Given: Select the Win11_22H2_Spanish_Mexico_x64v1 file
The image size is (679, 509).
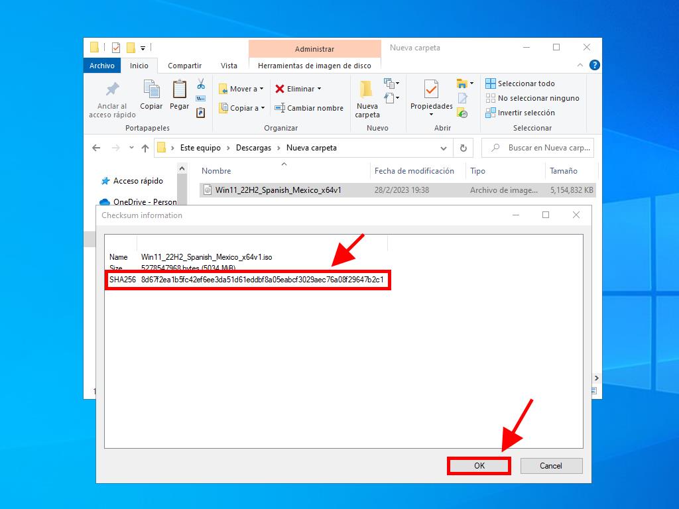Looking at the screenshot, I should (x=278, y=190).
